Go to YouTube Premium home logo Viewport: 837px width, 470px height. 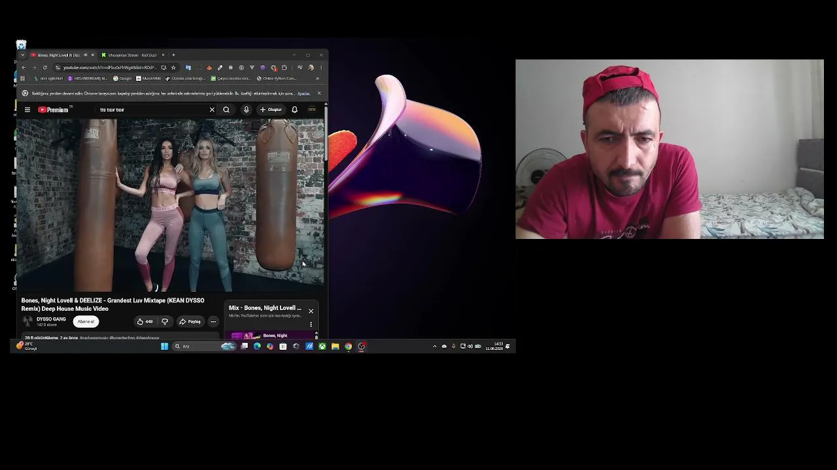coord(53,110)
